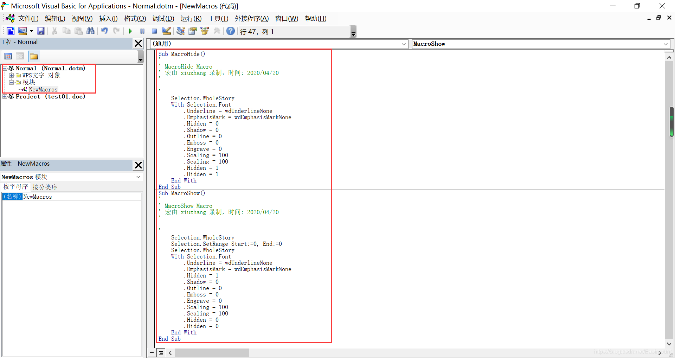The height and width of the screenshot is (358, 675).
Task: Save Normal.dotm with the floppy disk icon
Action: (41, 31)
